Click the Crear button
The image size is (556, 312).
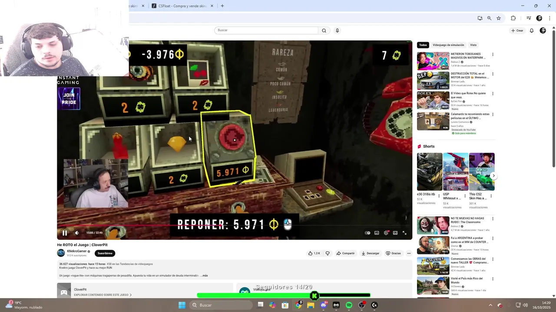517,30
